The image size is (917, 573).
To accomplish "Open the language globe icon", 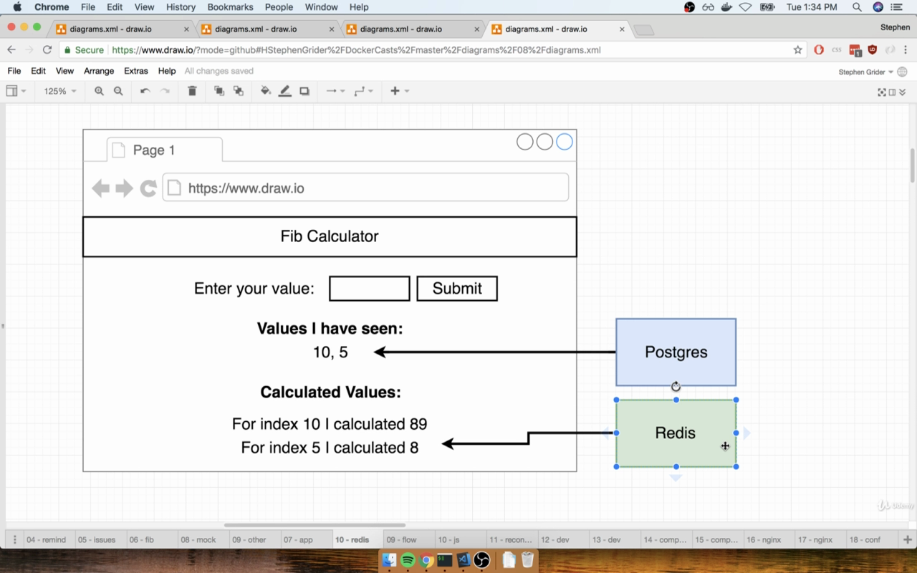I will click(x=902, y=72).
